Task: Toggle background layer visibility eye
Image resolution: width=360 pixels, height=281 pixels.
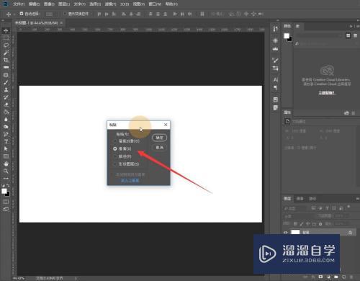Action: click(x=286, y=233)
